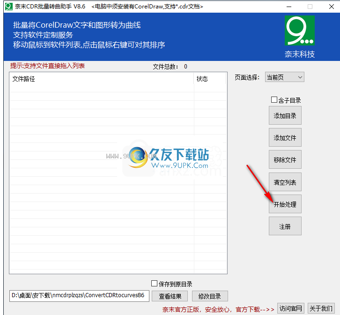Click the 移除文件 button
This screenshot has height=315, width=340.
(285, 159)
